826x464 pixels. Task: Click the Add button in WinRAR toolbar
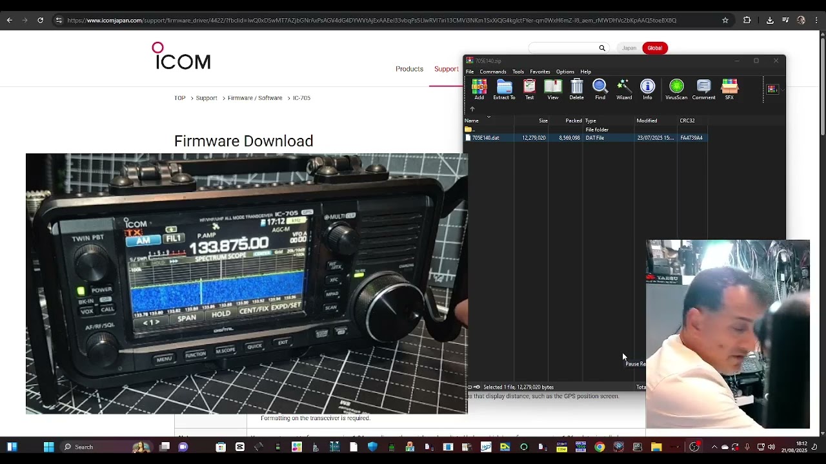479,90
